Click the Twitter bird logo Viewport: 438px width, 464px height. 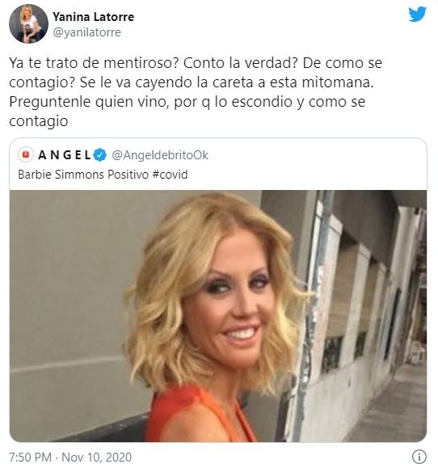[417, 14]
